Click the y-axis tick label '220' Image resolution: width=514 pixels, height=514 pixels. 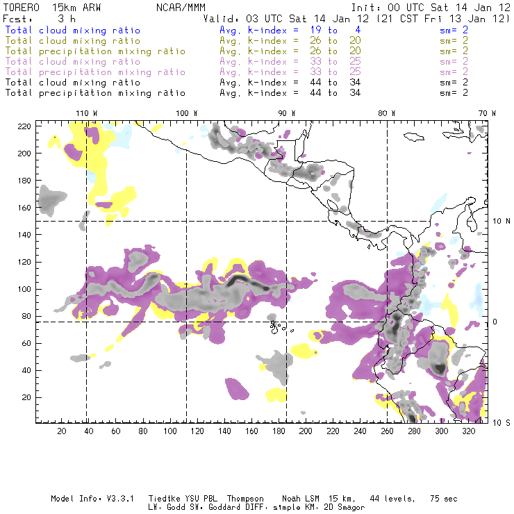click(x=24, y=126)
